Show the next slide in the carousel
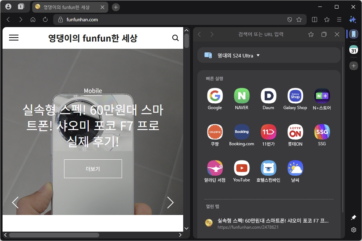 (170, 203)
